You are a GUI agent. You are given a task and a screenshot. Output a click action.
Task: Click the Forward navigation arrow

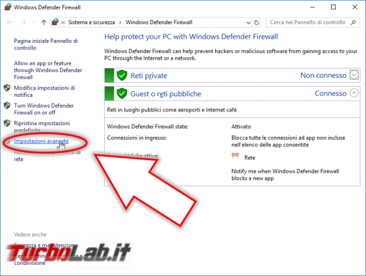click(23, 23)
